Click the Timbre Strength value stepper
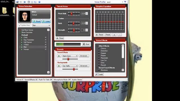This screenshot has width=180, height=101. pyautogui.click(x=87, y=30)
